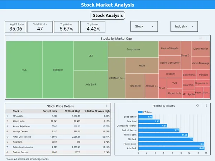215x161 pixels.
Task: Click the AZ sort icon on PE chart
Action: tap(197, 106)
